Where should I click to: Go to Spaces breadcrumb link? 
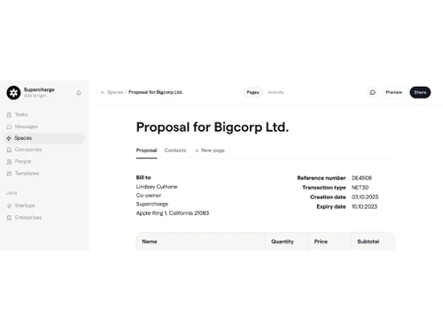pos(115,92)
